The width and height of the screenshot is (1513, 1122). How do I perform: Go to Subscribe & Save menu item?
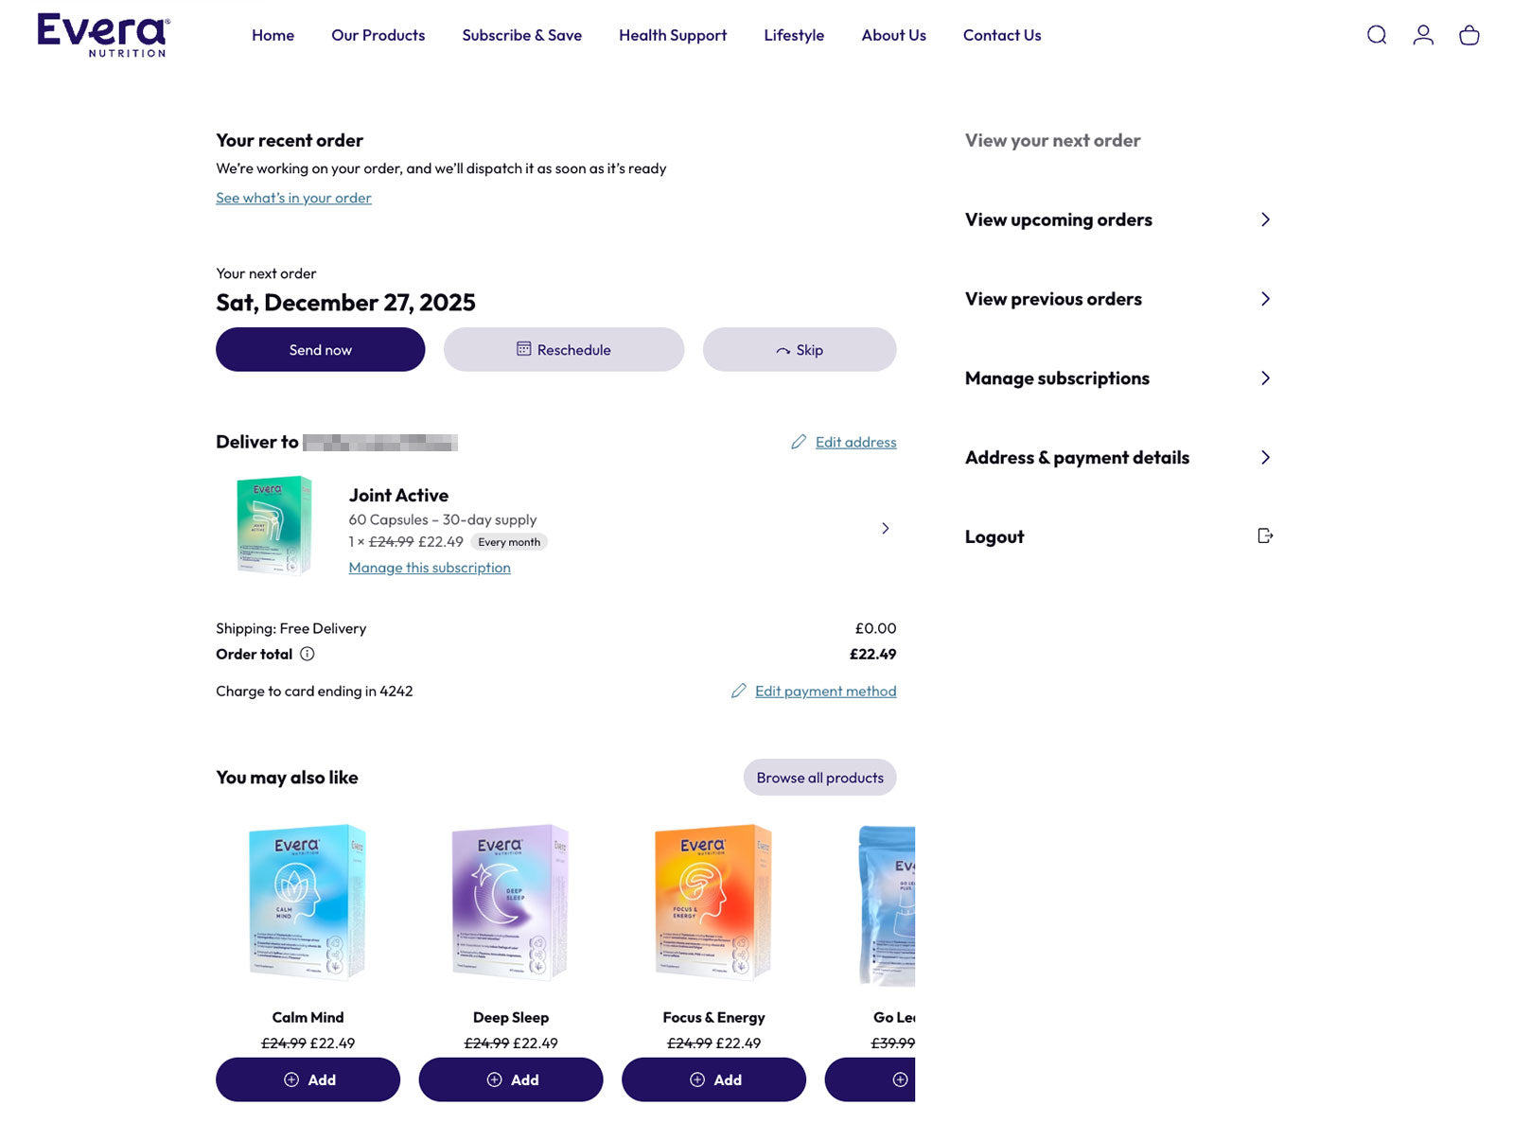point(521,35)
